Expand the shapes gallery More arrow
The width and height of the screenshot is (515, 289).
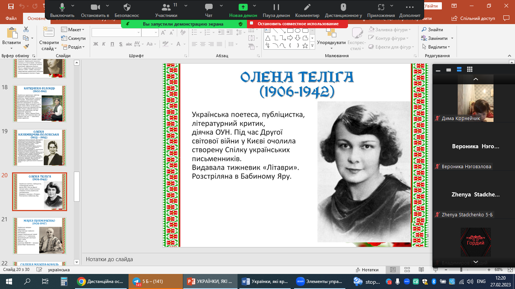[312, 46]
